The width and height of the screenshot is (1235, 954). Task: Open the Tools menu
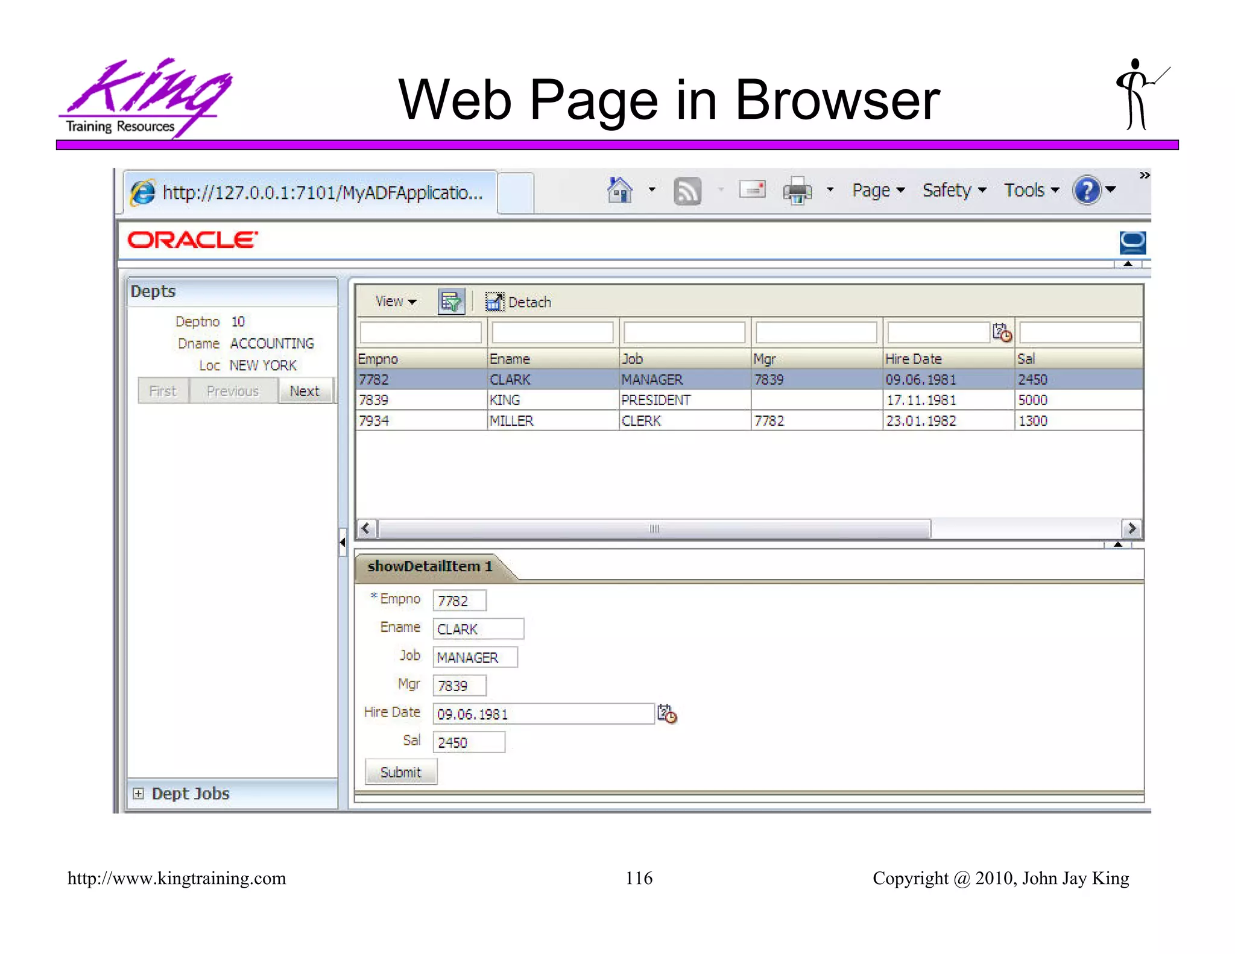[x=1031, y=190]
